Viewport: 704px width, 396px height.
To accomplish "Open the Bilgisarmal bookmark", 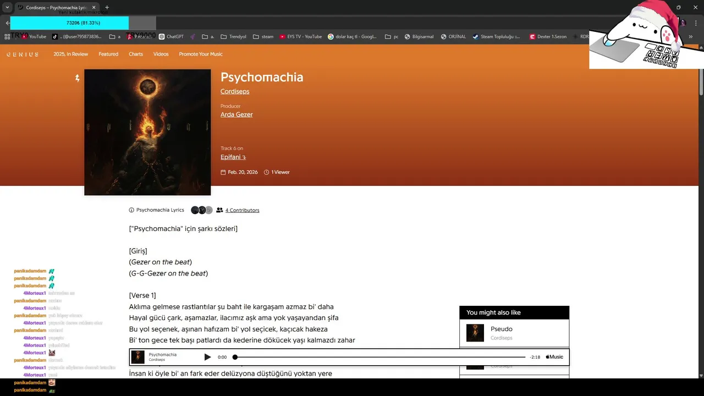I will pyautogui.click(x=419, y=37).
